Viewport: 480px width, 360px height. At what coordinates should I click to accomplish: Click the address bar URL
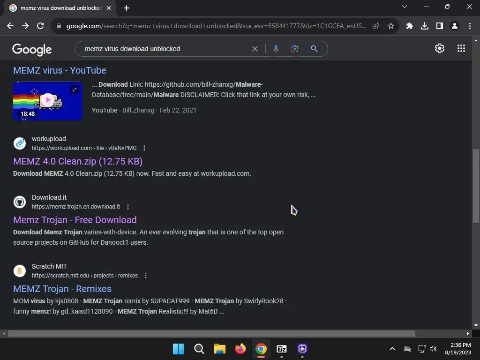click(x=216, y=26)
